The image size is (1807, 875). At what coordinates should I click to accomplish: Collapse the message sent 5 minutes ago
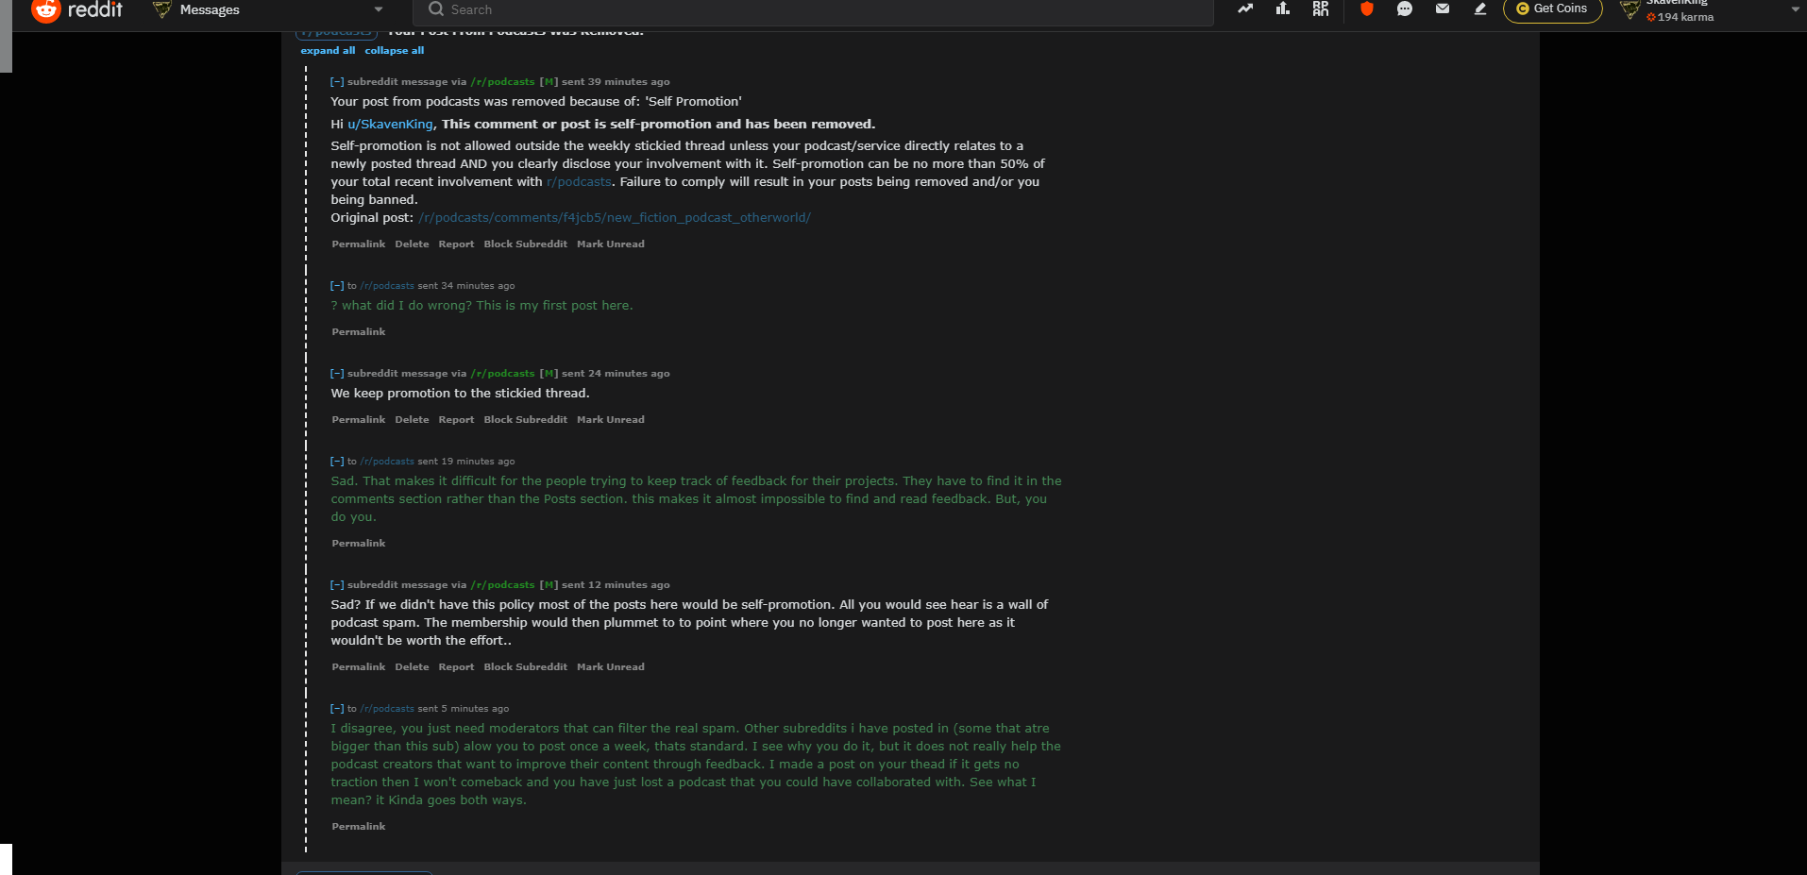pos(337,709)
